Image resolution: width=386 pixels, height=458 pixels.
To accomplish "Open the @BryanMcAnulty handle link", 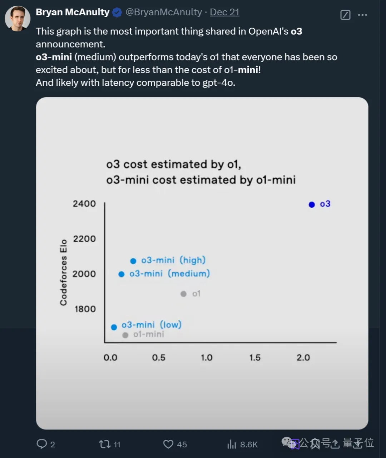I will point(164,12).
